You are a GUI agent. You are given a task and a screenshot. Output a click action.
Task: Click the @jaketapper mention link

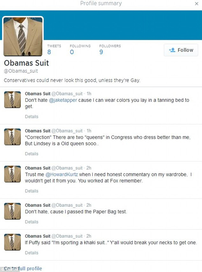(62, 100)
